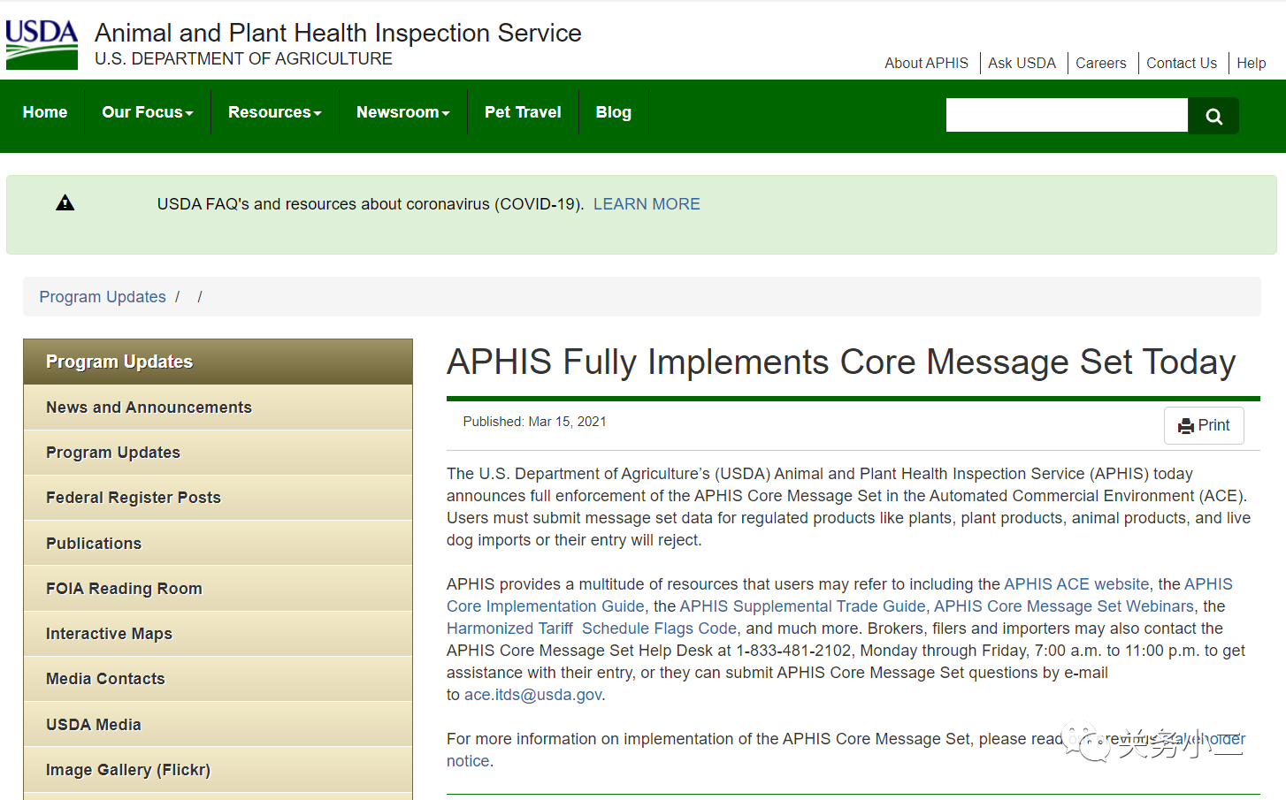Click the 'Published: Mar 15, 2021' text
The width and height of the screenshot is (1286, 800).
point(534,422)
